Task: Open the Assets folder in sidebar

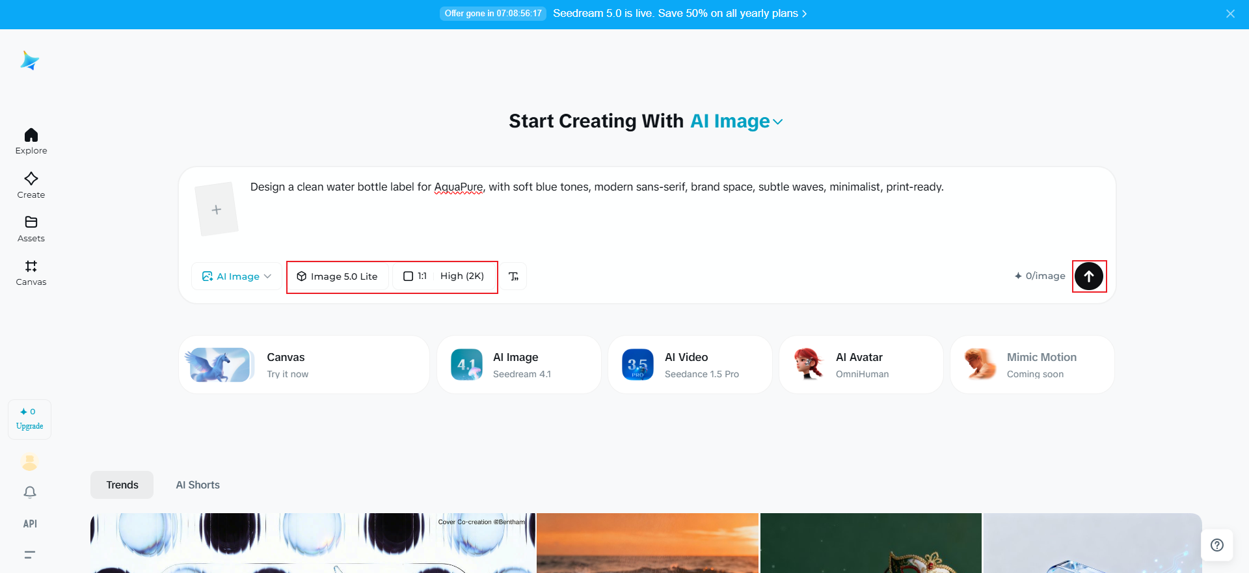Action: 31,229
